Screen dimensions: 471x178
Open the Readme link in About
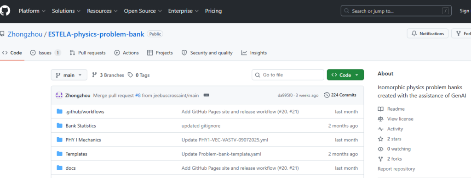pyautogui.click(x=391, y=109)
